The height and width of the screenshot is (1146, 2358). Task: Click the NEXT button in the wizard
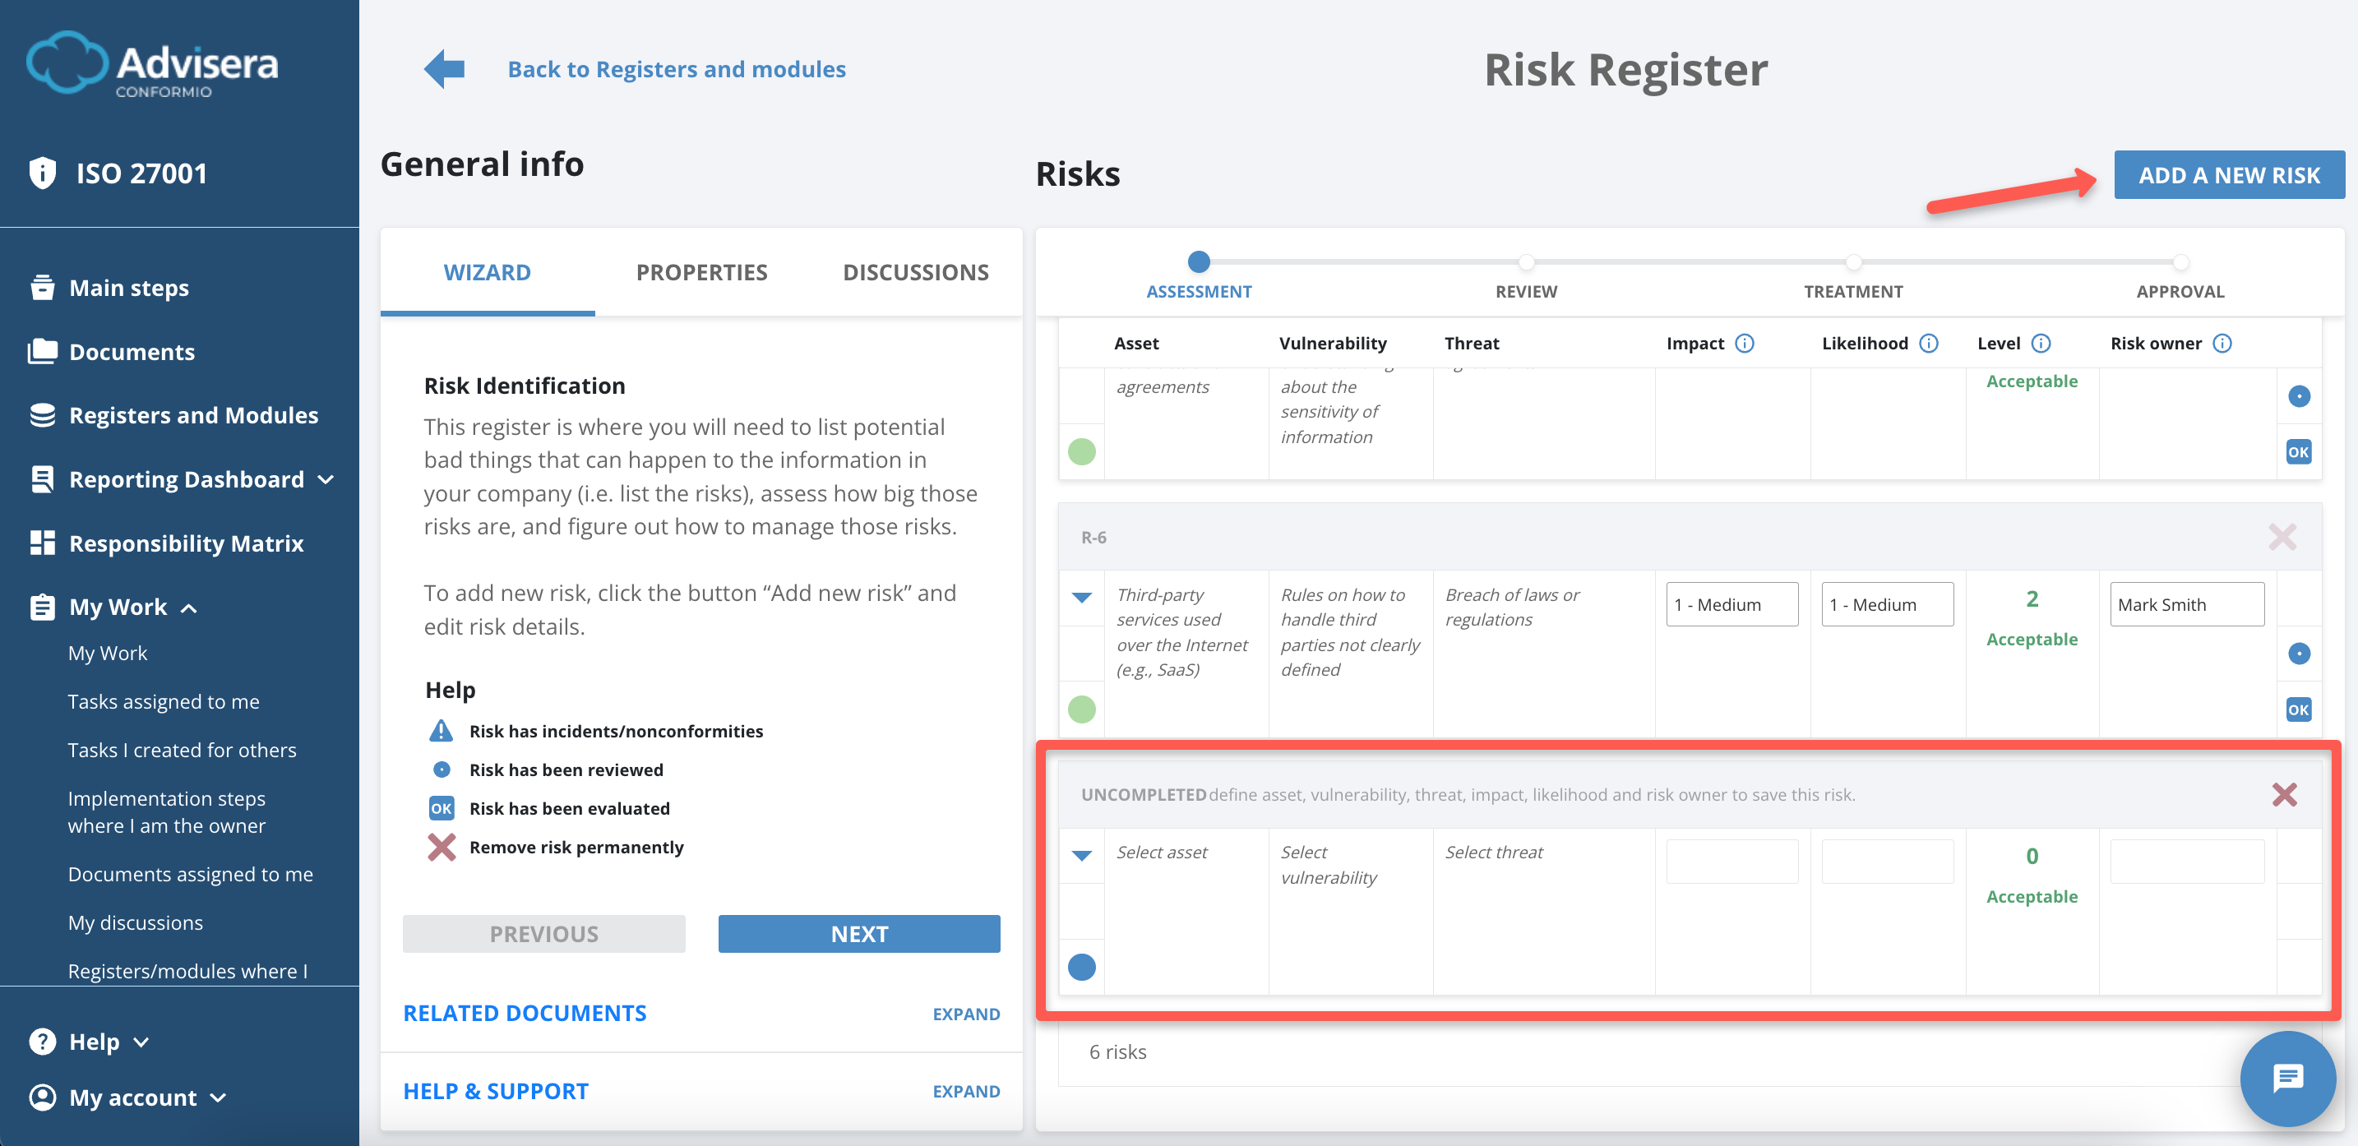pyautogui.click(x=858, y=934)
